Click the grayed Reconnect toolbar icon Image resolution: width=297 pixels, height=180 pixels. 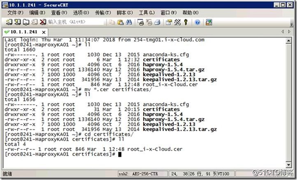35,22
